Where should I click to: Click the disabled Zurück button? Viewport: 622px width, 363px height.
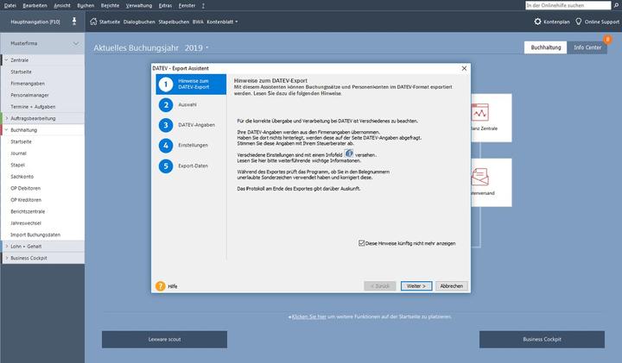380,285
